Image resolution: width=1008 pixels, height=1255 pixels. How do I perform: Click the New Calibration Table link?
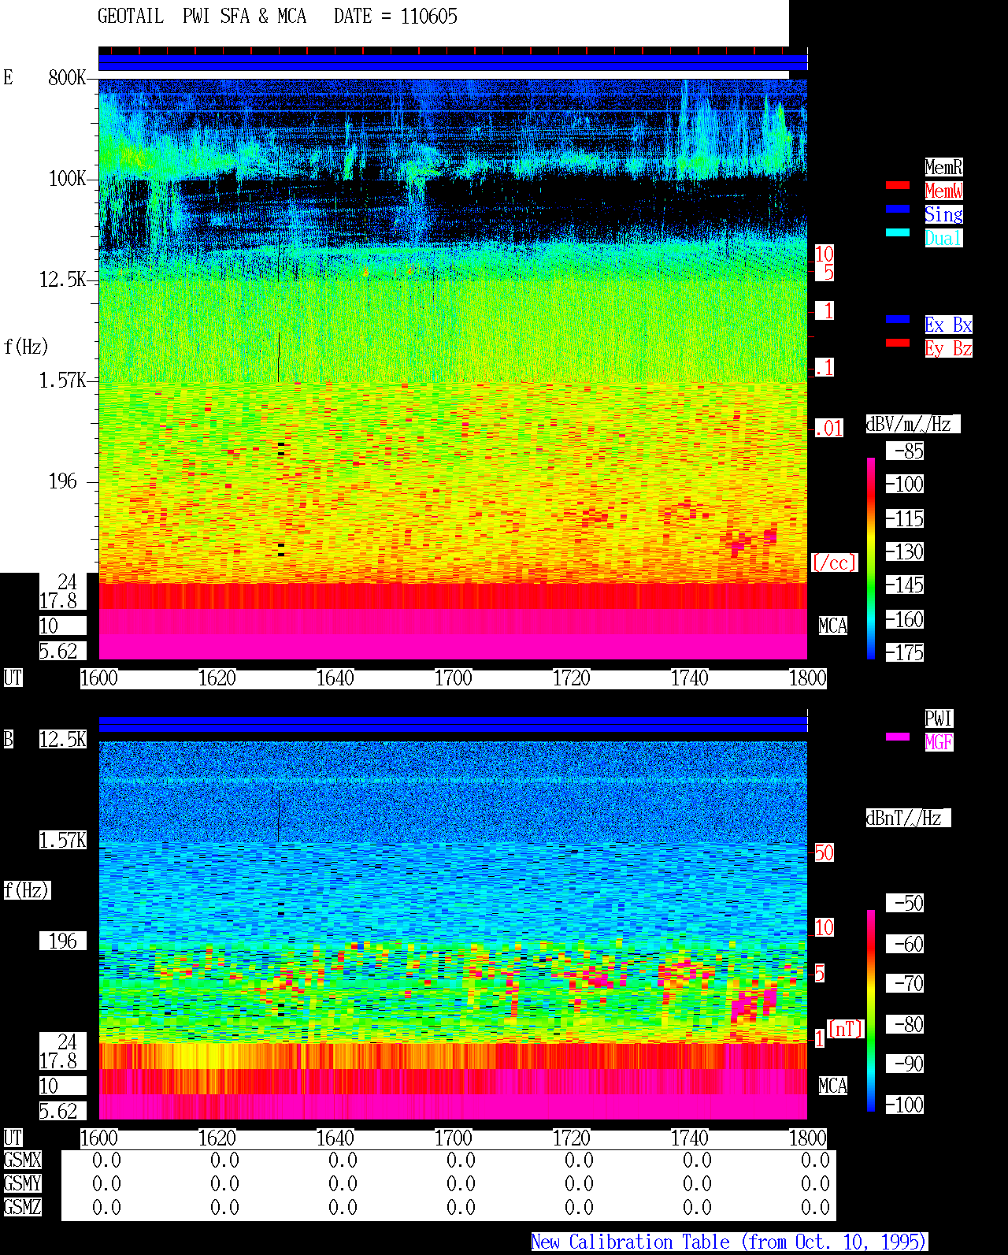(x=729, y=1242)
